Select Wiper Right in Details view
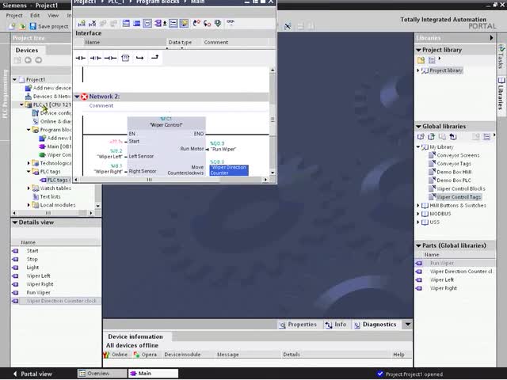507x380 pixels. 40,284
